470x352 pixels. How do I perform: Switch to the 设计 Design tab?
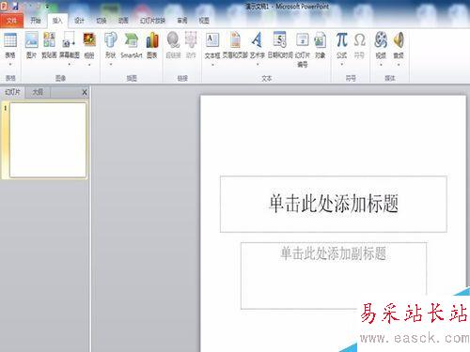(79, 21)
